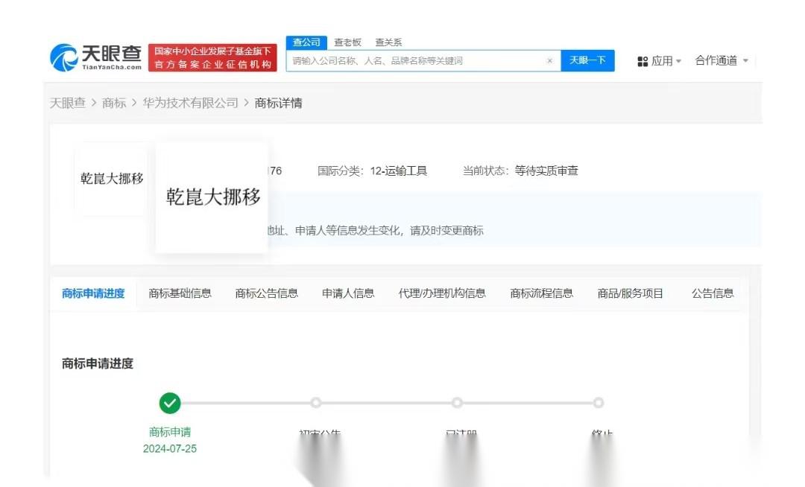805x487 pixels.
Task: Click the 已注册 timeline circle node
Action: (458, 403)
